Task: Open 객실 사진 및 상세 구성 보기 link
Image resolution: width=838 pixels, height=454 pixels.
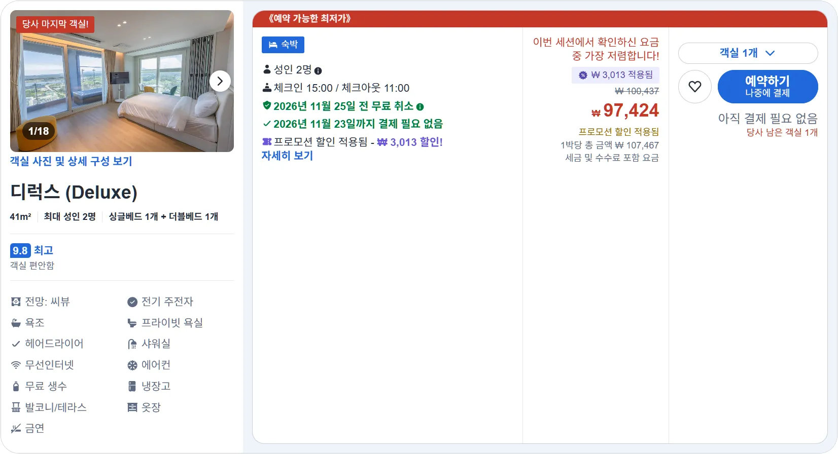Action: pyautogui.click(x=71, y=161)
